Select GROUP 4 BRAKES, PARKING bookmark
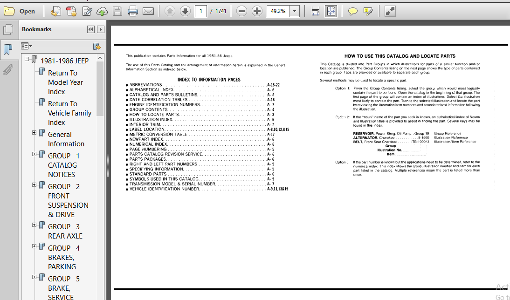 (64, 257)
